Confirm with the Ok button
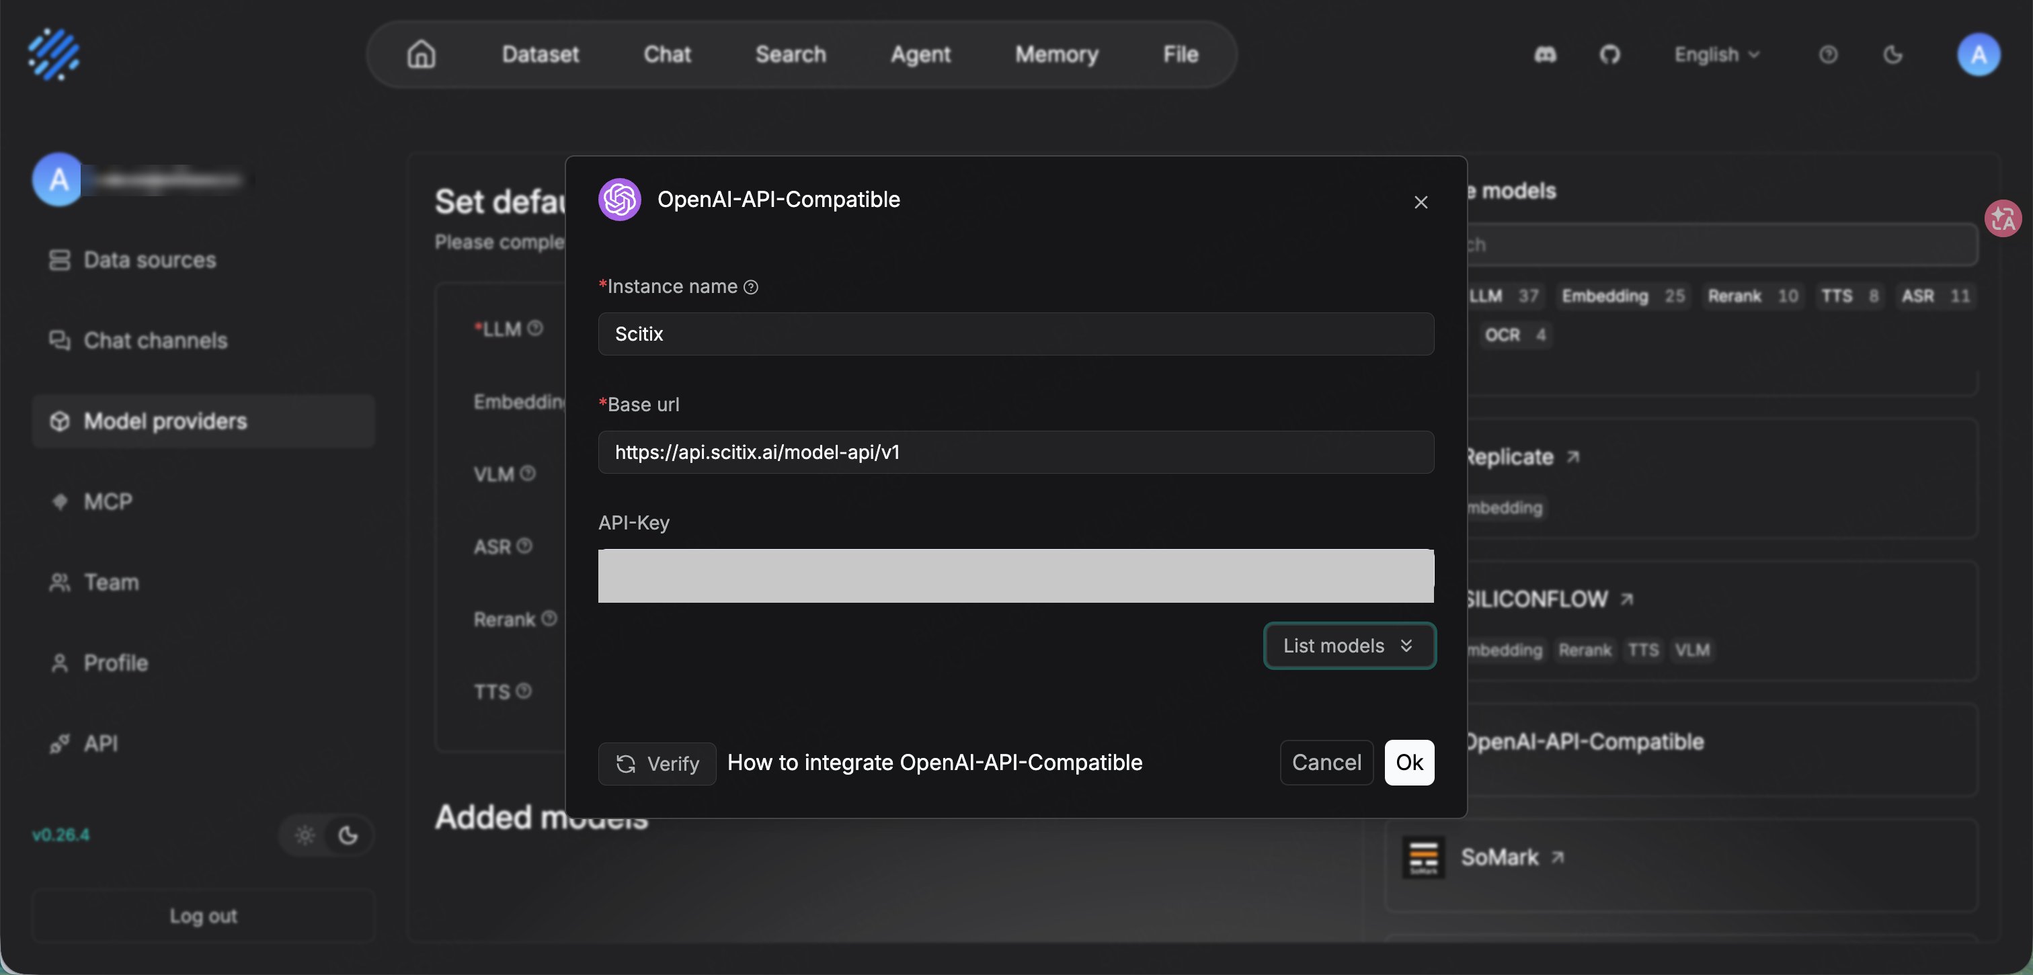This screenshot has height=975, width=2033. 1410,762
